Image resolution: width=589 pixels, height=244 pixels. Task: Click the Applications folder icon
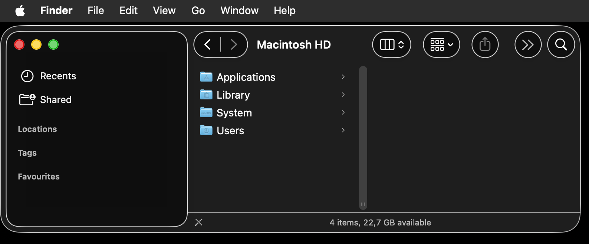(206, 77)
